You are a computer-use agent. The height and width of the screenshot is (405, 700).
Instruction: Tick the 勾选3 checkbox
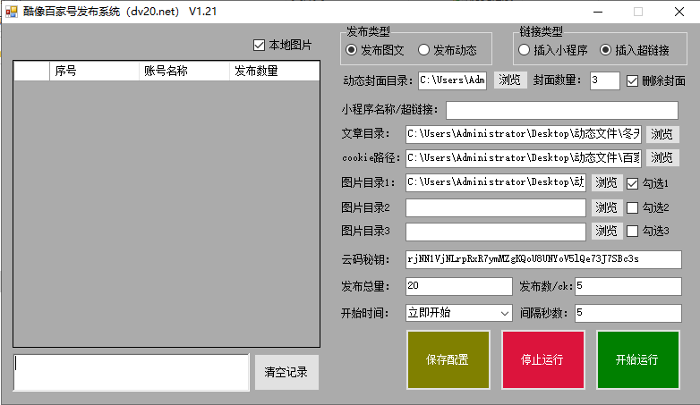(633, 232)
